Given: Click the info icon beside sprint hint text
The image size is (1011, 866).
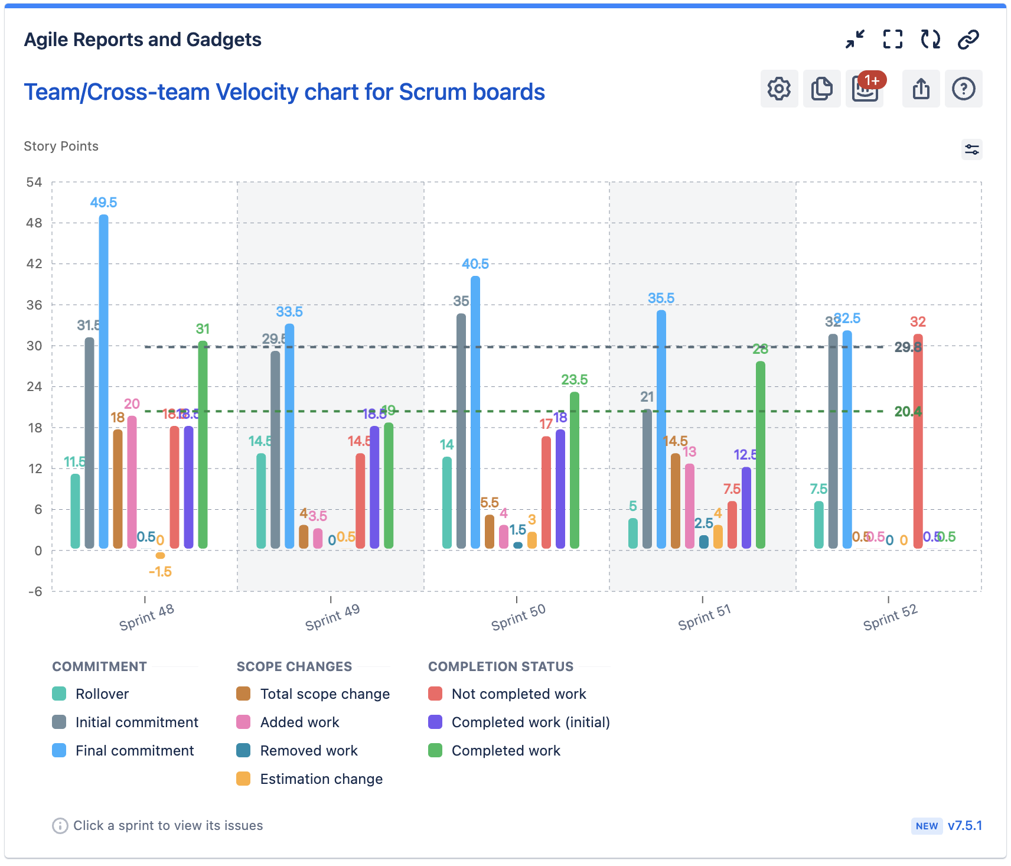Looking at the screenshot, I should (x=60, y=825).
